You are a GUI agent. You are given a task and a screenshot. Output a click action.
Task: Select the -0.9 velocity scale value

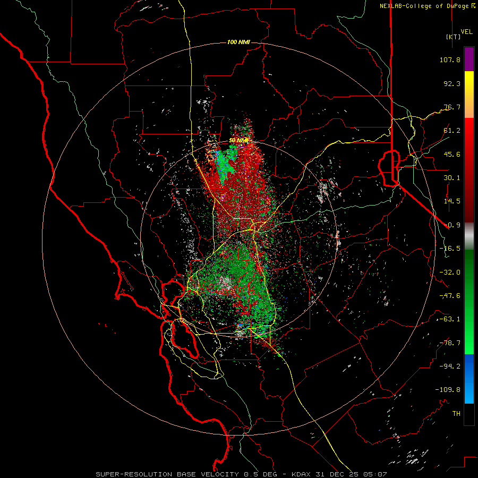452,225
